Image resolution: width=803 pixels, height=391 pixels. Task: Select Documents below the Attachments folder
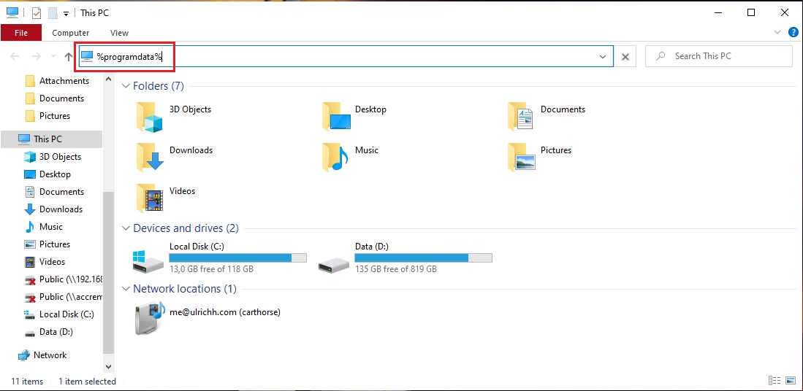click(x=54, y=98)
